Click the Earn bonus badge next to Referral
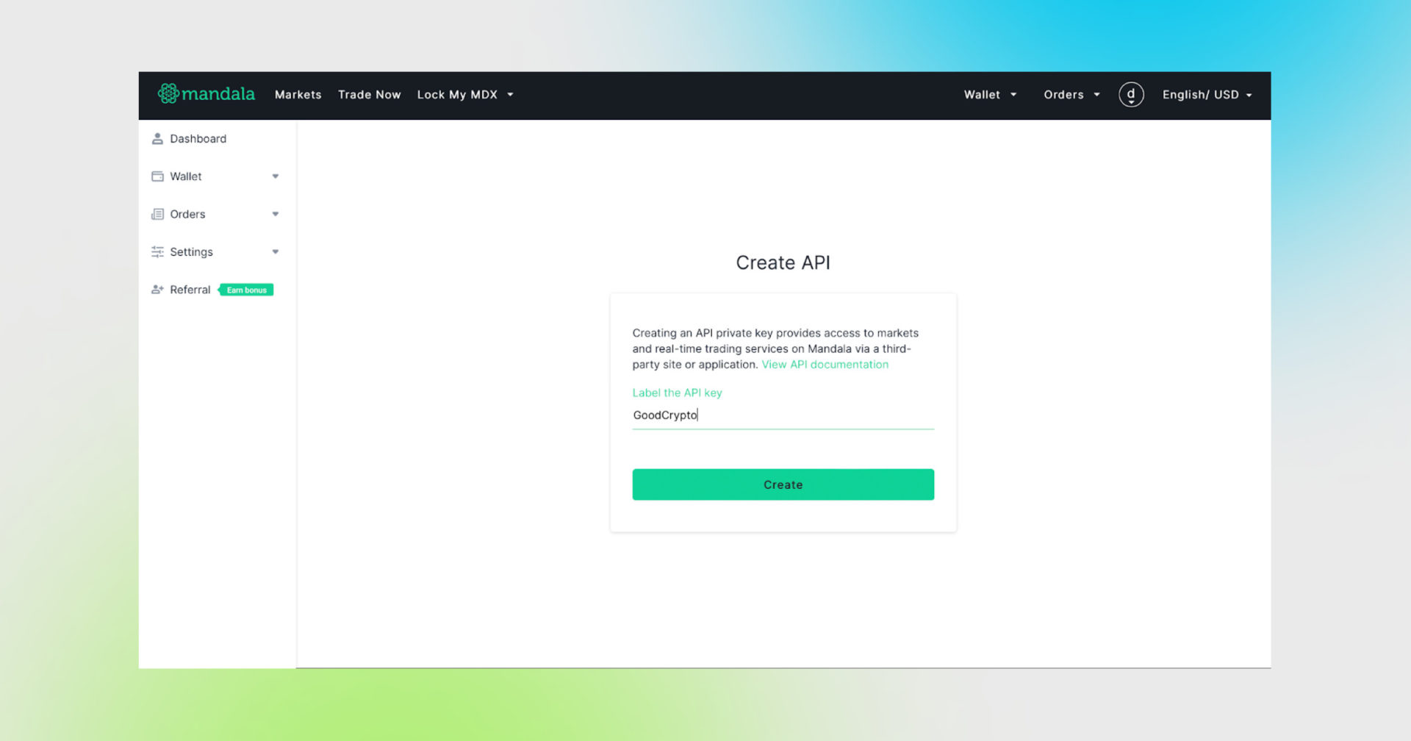The width and height of the screenshot is (1411, 741). [245, 290]
